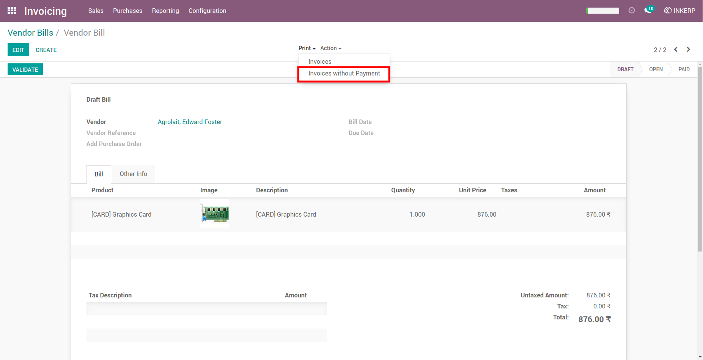Screen dimensions: 703x360
Task: Click the Invoicing app title
Action: pos(46,11)
